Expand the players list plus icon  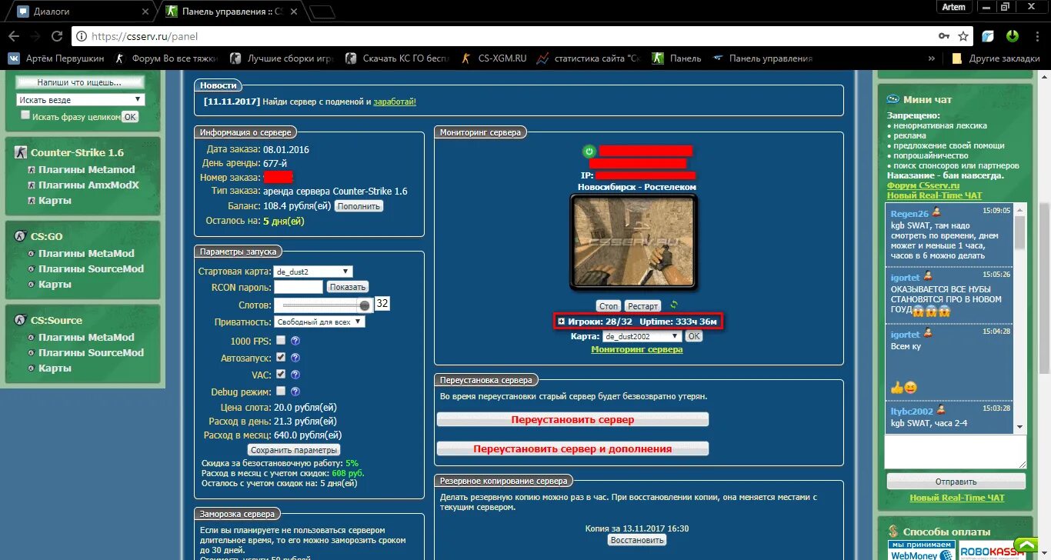coord(562,322)
